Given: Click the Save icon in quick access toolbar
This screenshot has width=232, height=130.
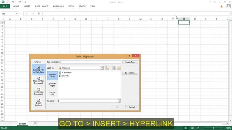Looking at the screenshot, I should tap(8, 2).
